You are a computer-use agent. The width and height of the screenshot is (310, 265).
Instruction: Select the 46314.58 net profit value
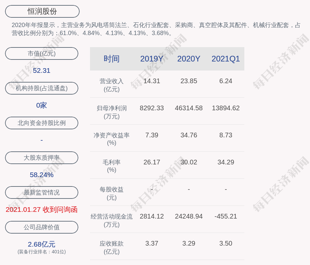coord(189,108)
